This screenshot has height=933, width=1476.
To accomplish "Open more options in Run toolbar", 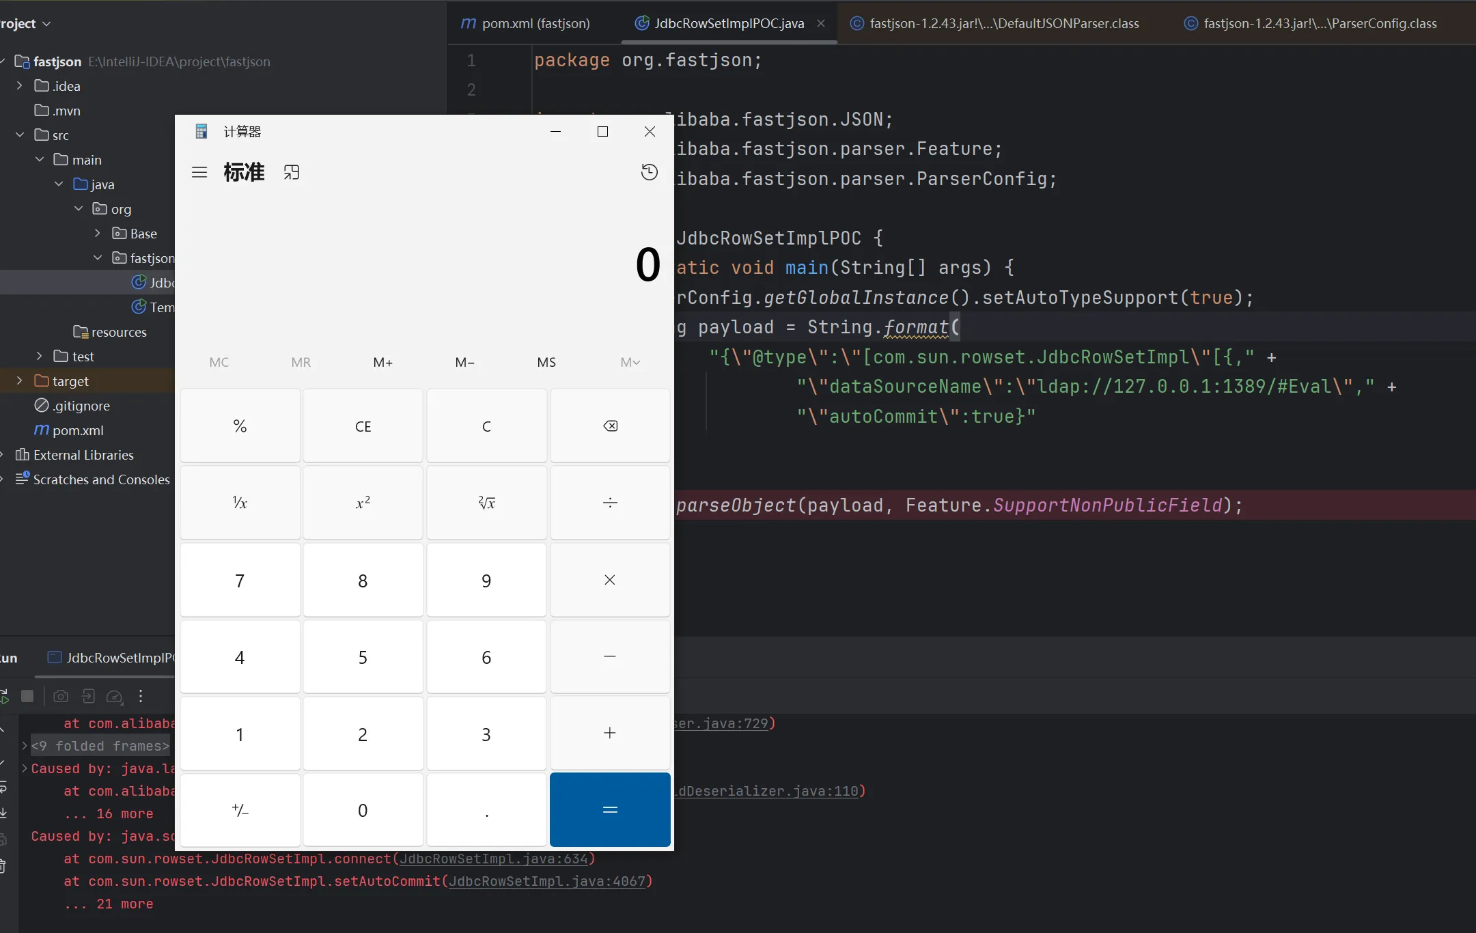I will [x=141, y=696].
